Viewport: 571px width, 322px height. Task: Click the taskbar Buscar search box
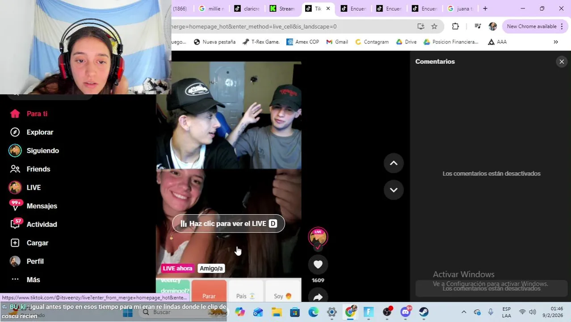coord(183,312)
